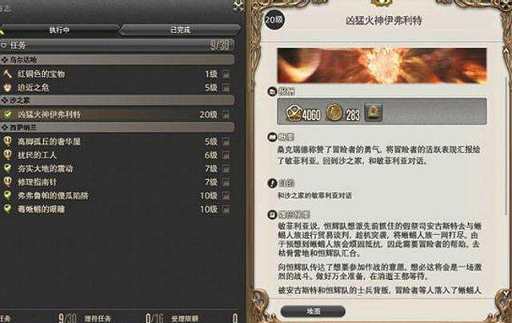Select quest 红铜色的宝物 pickaxe icon
The image size is (512, 323).
pos(7,74)
